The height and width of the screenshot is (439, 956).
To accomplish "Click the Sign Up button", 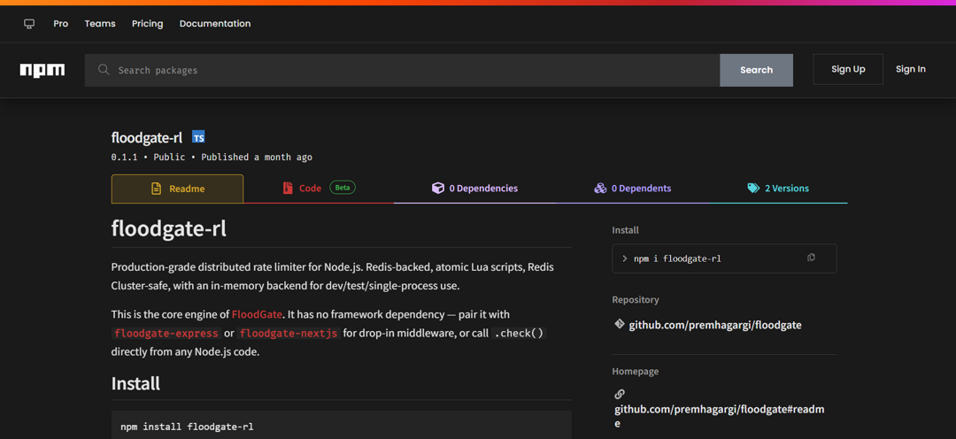I will pos(848,70).
